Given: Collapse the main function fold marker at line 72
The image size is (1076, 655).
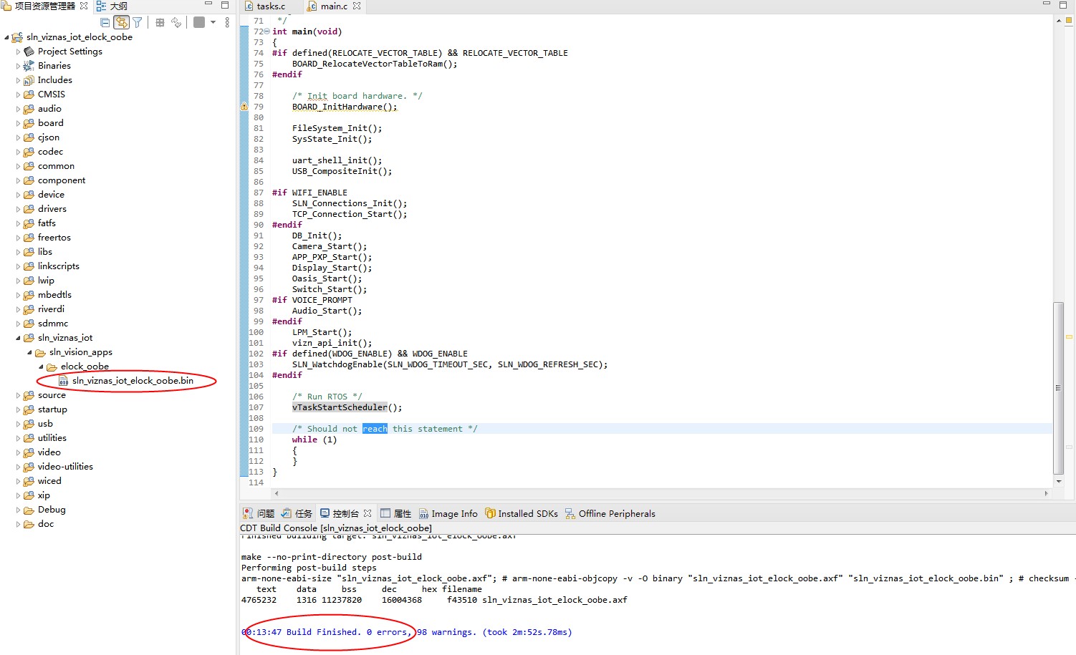Looking at the screenshot, I should tap(267, 31).
